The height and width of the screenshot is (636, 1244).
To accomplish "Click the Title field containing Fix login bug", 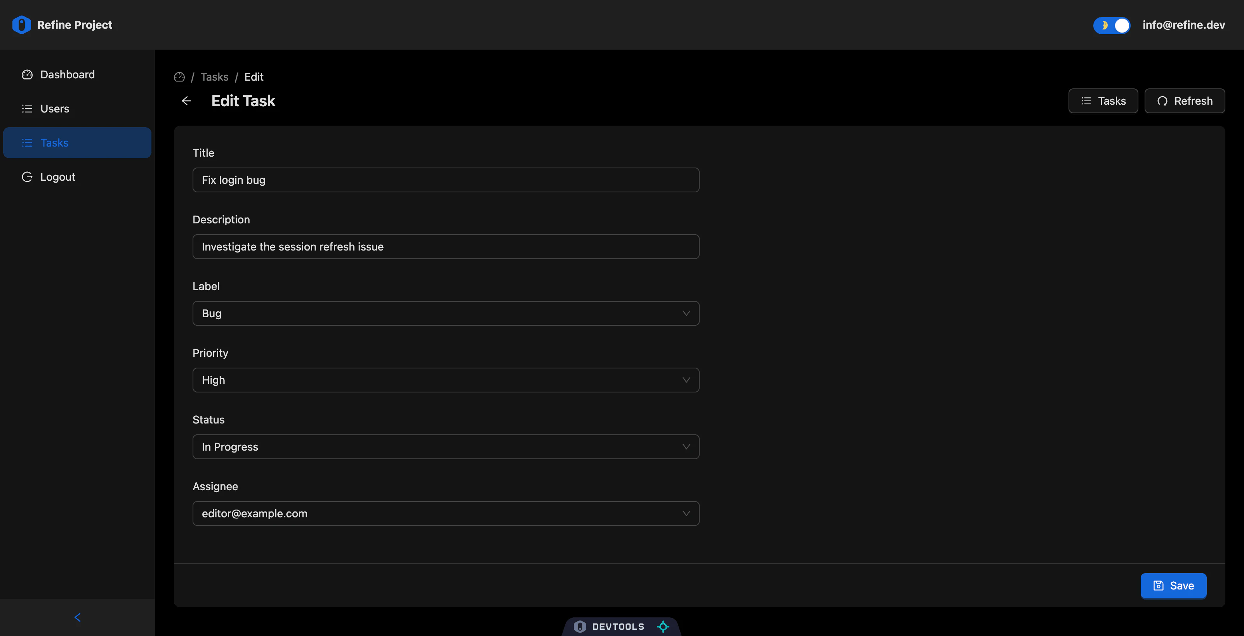I will tap(445, 180).
